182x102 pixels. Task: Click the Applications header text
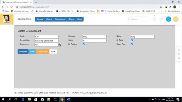pos(24,19)
